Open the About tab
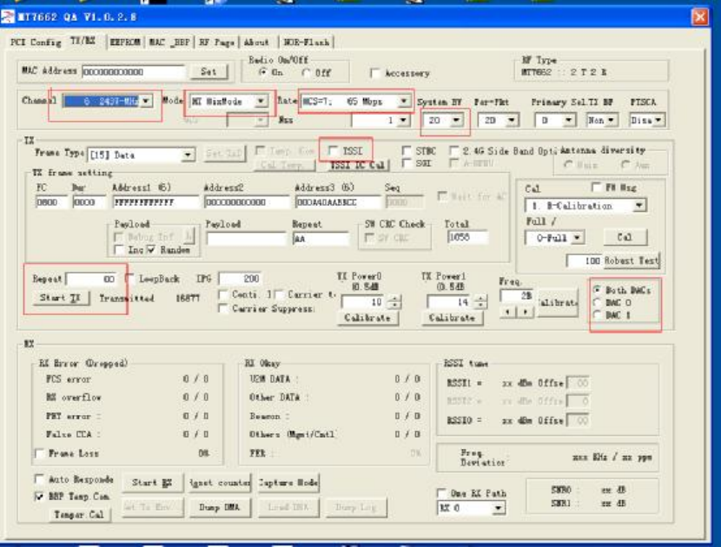Image resolution: width=721 pixels, height=547 pixels. [x=256, y=43]
